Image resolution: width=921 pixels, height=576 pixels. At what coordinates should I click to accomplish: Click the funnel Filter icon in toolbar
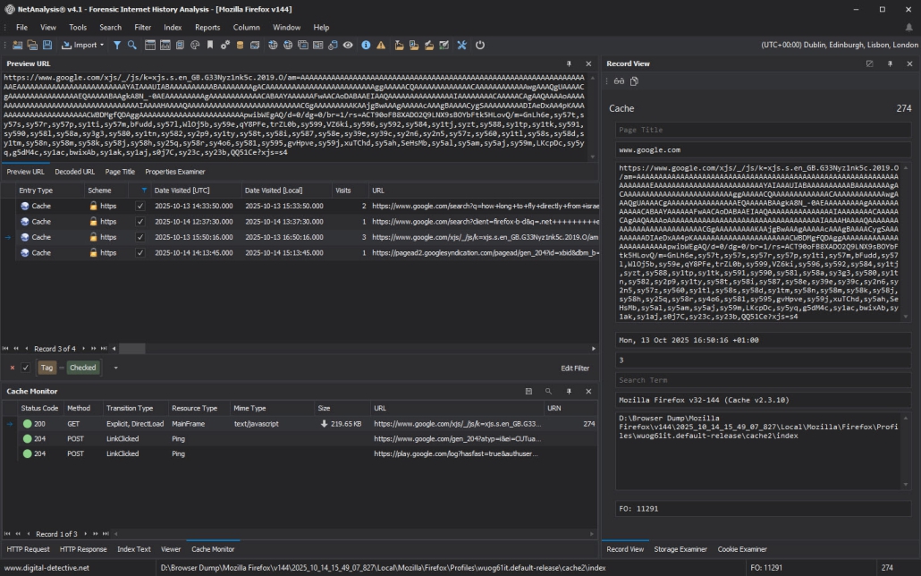point(117,45)
